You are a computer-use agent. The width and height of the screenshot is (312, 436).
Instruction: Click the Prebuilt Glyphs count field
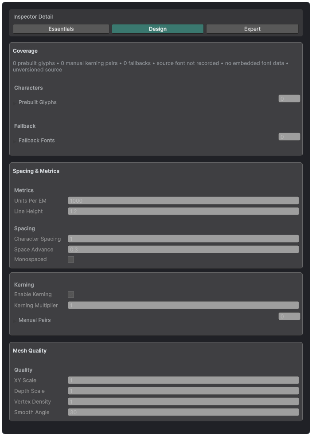click(289, 98)
